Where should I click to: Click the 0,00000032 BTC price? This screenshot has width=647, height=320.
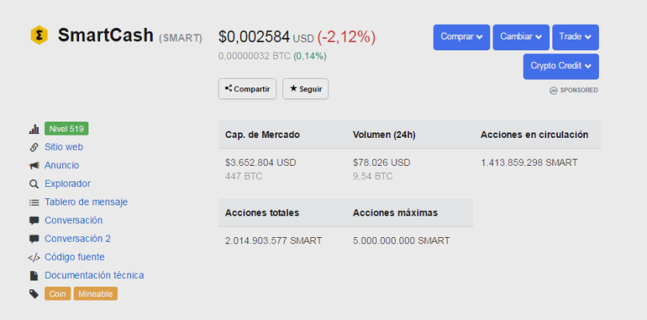pyautogui.click(x=254, y=56)
